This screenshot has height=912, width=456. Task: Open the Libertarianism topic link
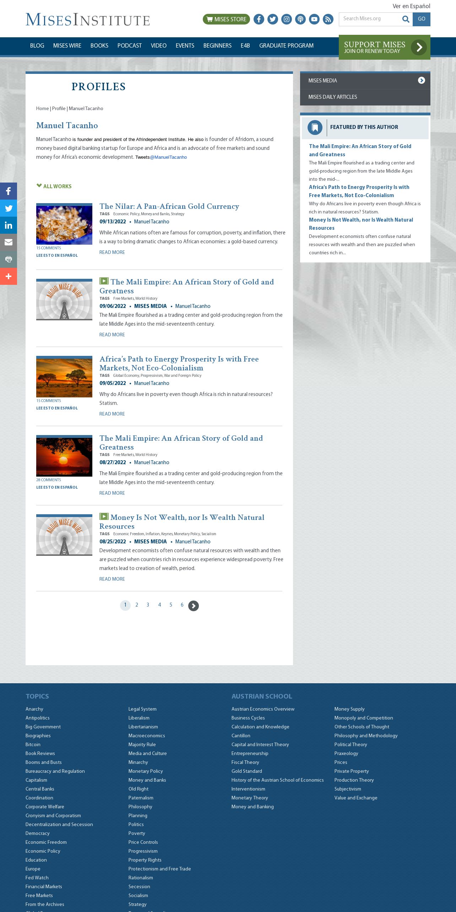[x=143, y=727]
